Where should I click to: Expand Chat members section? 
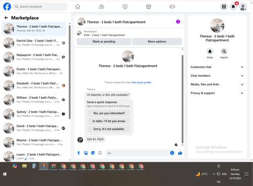[x=217, y=76]
